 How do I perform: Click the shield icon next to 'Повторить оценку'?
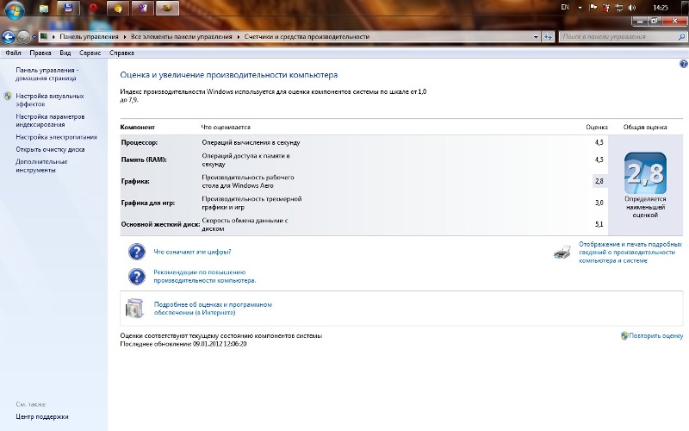[624, 335]
